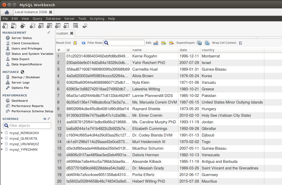This screenshot has height=185, width=282.
Task: Click the create new schema toolbar icon
Action: (x=32, y=26)
